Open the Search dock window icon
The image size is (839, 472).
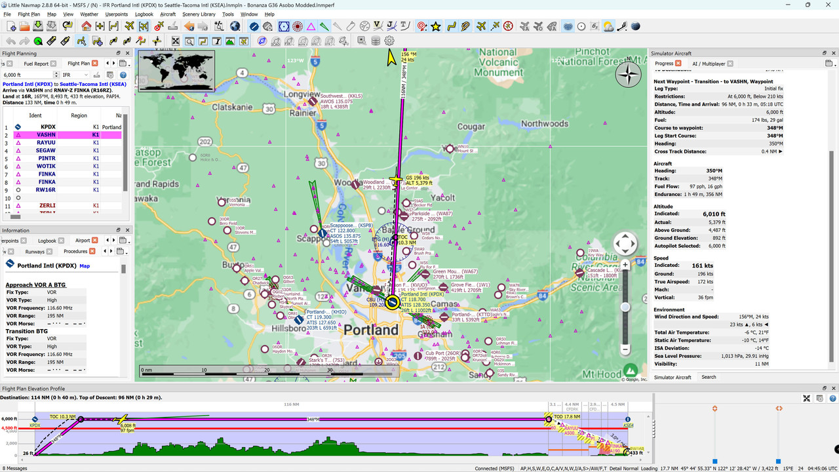coord(189,41)
